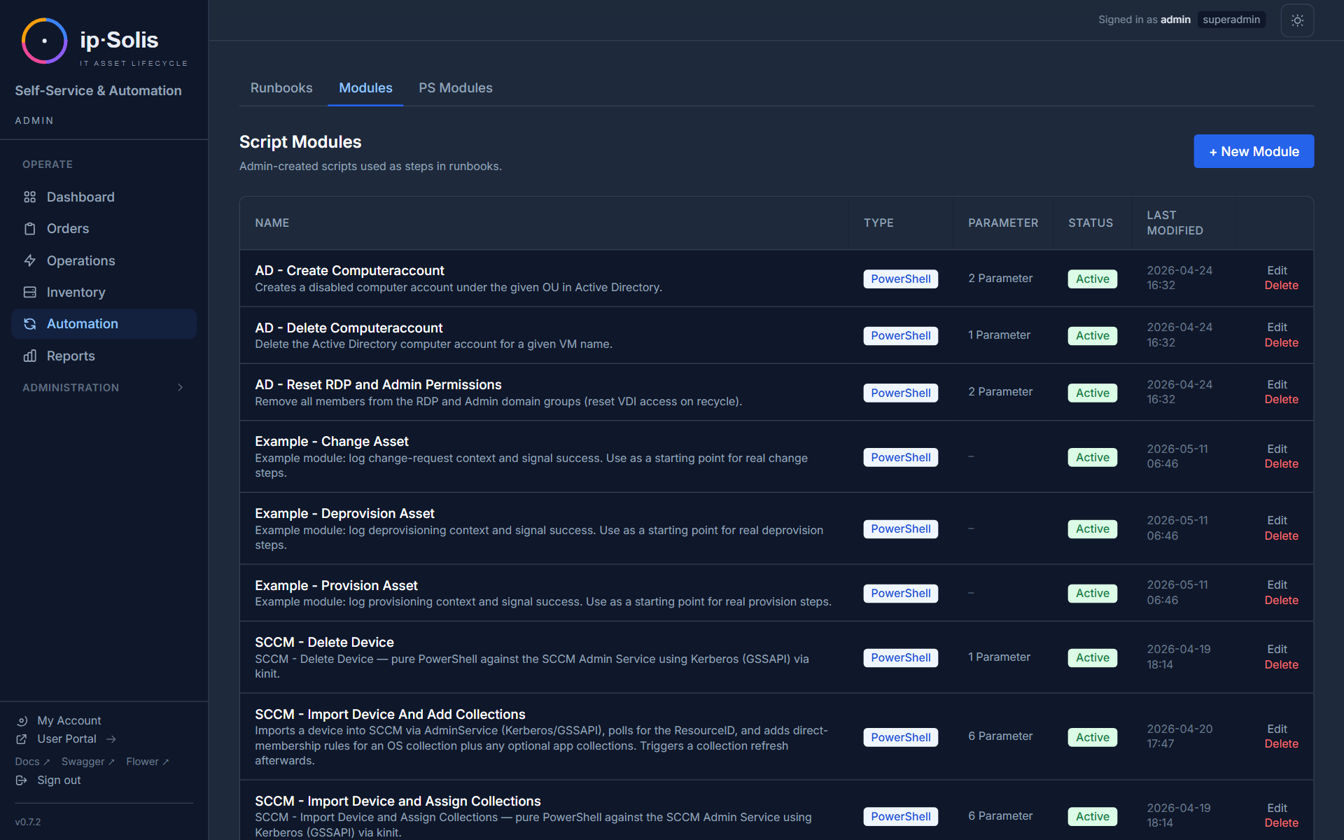This screenshot has height=840, width=1344.
Task: Click the Orders menu label
Action: [68, 229]
